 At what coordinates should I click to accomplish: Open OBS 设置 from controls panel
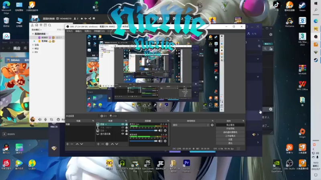pos(230,139)
